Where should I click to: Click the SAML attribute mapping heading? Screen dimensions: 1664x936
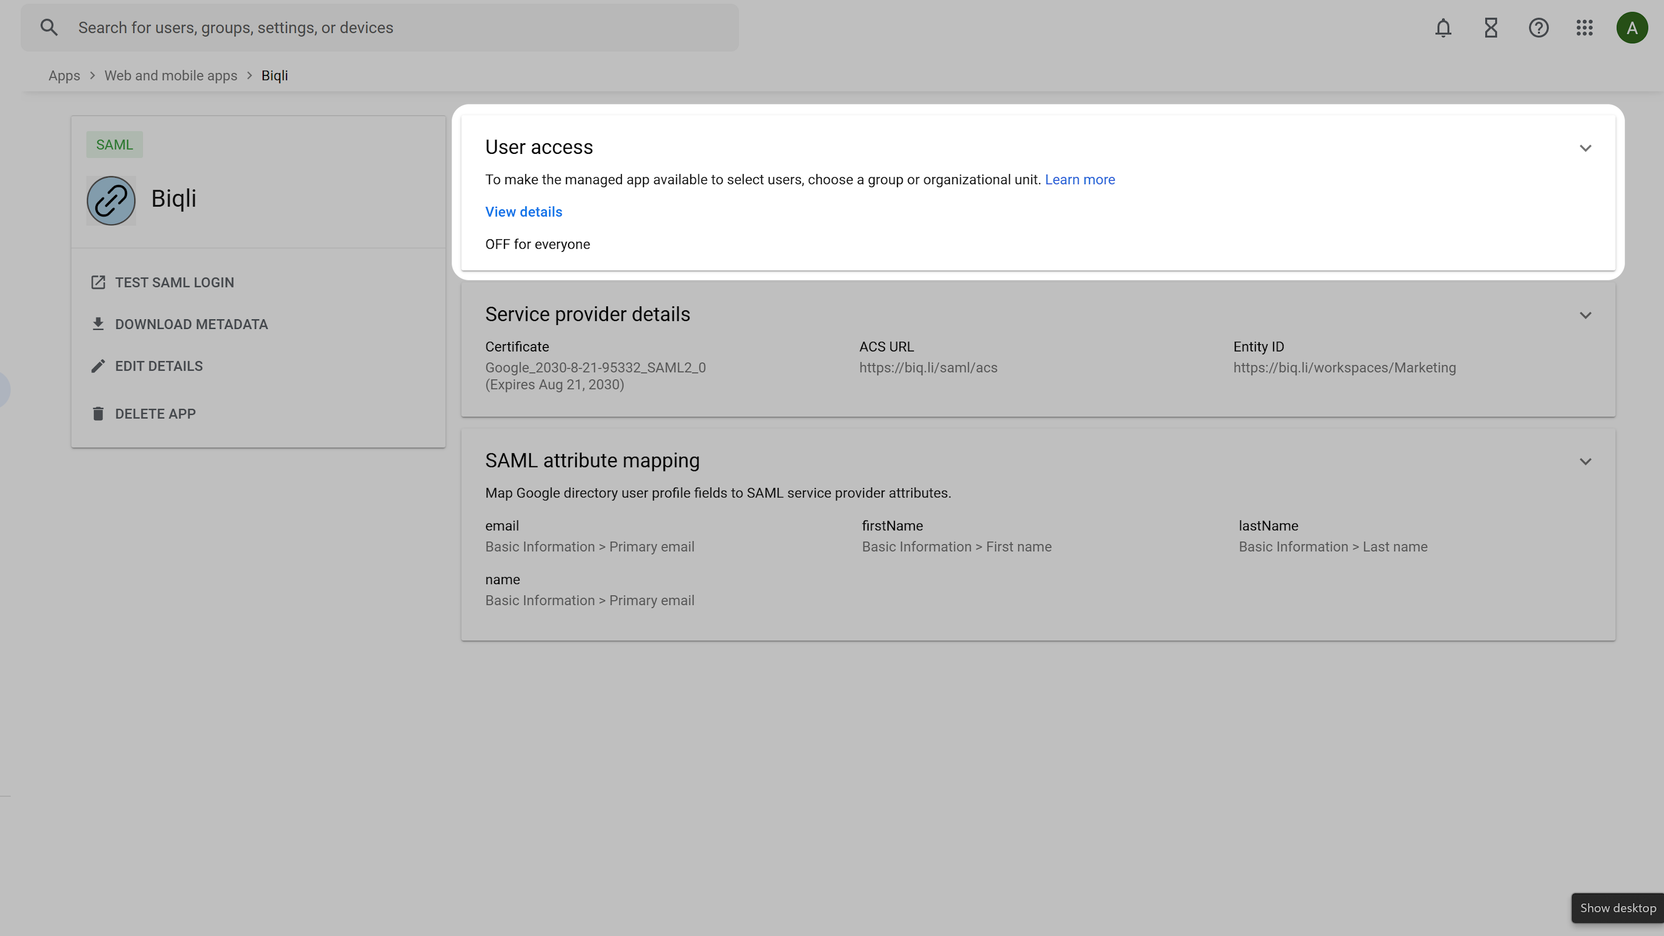(591, 461)
